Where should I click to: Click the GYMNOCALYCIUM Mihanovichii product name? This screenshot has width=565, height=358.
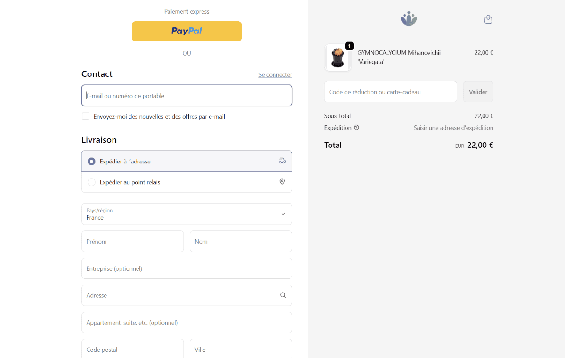coord(399,52)
